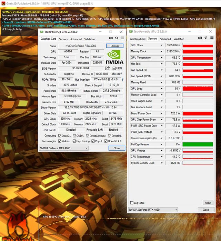The width and height of the screenshot is (221, 241).
Task: Click the GPU-Z icon in the Graphics Card window title bar
Action: pos(42,32)
